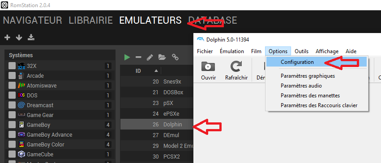Click the GameBoy Advance system icon
The width and height of the screenshot is (381, 163).
(21, 135)
